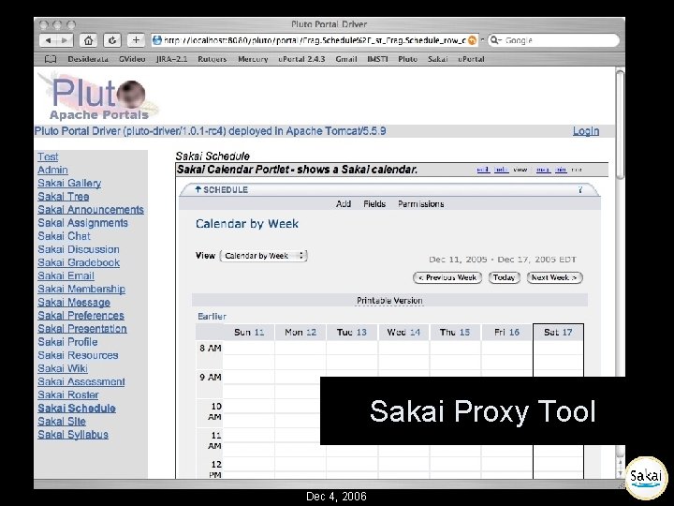Open the Sakai Preferences link
This screenshot has height=506, width=674.
click(x=81, y=316)
